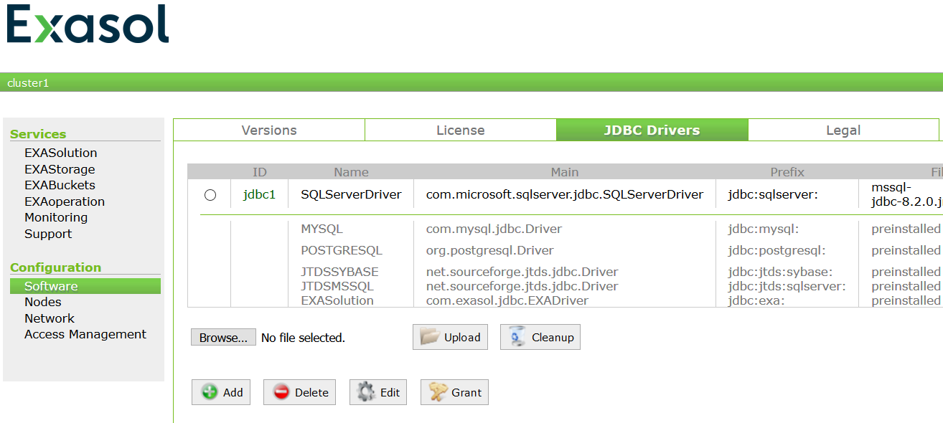Open EXAStorage in the sidebar
The width and height of the screenshot is (943, 423).
(60, 169)
